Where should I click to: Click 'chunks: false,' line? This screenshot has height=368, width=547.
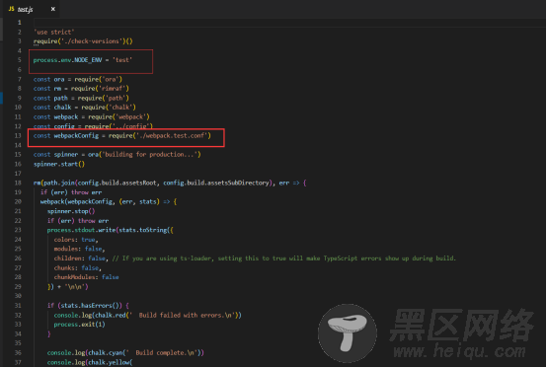point(78,268)
